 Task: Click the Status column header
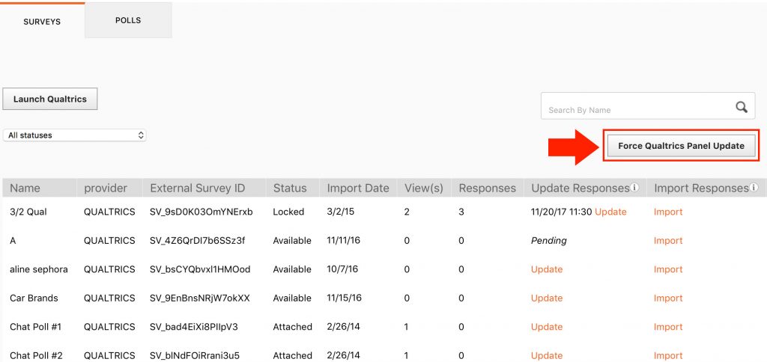point(290,188)
